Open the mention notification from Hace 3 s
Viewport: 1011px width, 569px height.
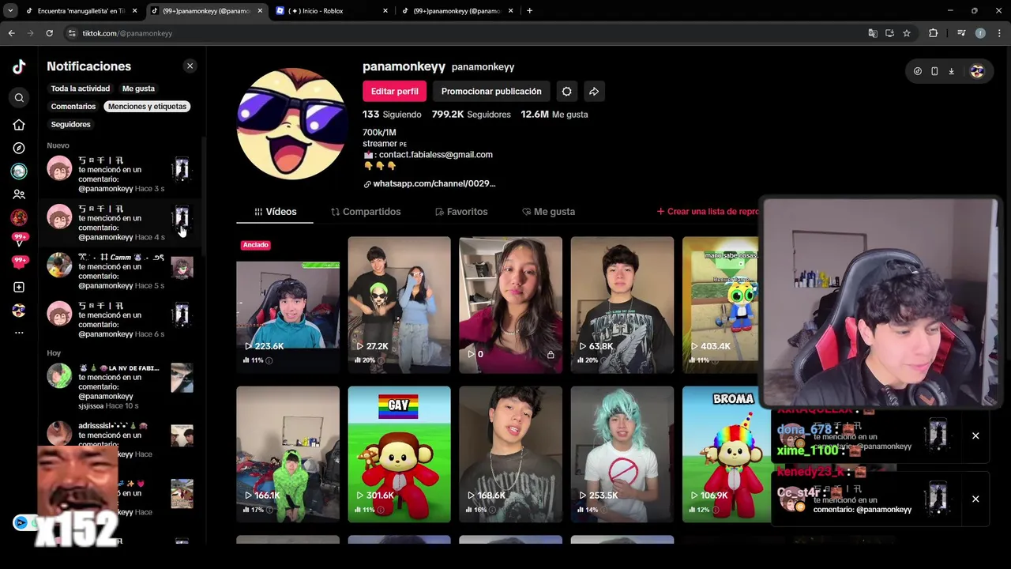120,175
